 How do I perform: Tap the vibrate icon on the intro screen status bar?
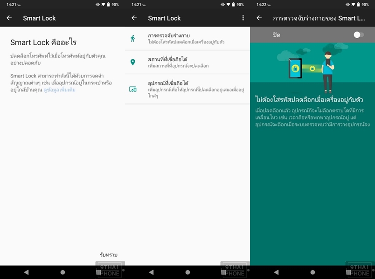97,5
